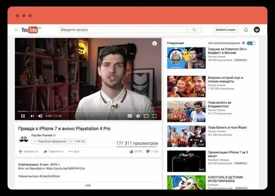Click the video title 'Правда о iPhone 7'
Viewport: 275px width, 196px height.
point(64,129)
